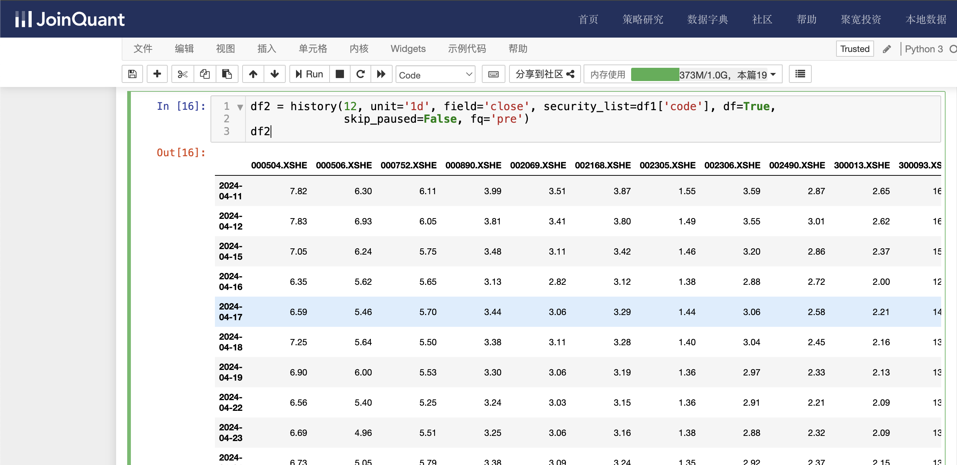Click the 2024-04-18 row index
Screen dimensions: 957x465
point(230,342)
